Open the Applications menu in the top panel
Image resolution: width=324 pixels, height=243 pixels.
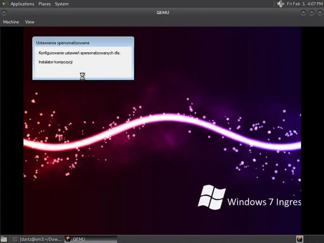(22, 4)
